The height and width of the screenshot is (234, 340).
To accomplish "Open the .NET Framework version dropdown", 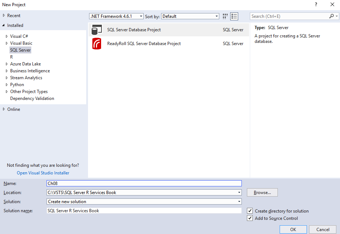I will [x=116, y=16].
